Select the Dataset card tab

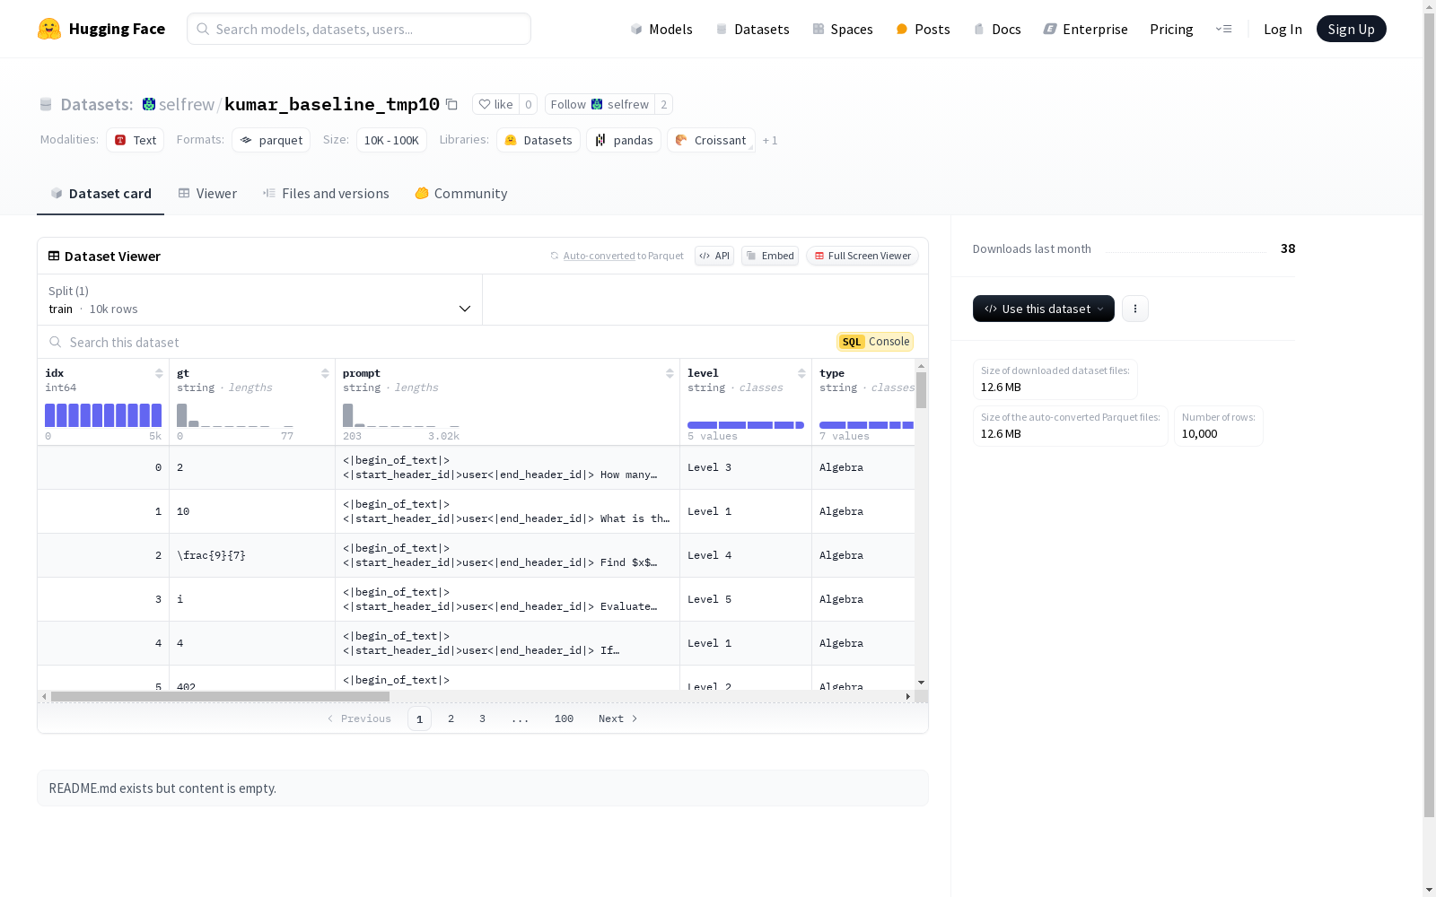point(101,194)
